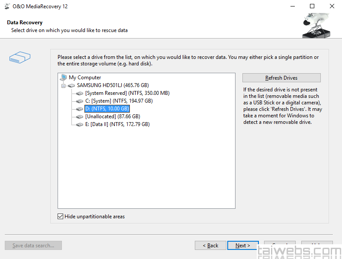Image resolution: width=342 pixels, height=259 pixels.
Task: Select E: [Data II] NTFS partition
Action: 117,124
